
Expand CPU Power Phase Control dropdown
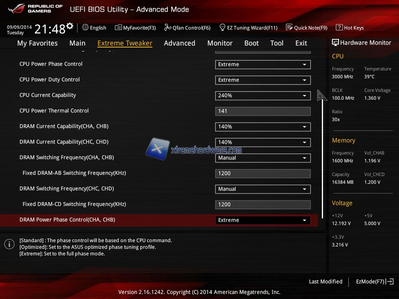tap(263, 65)
